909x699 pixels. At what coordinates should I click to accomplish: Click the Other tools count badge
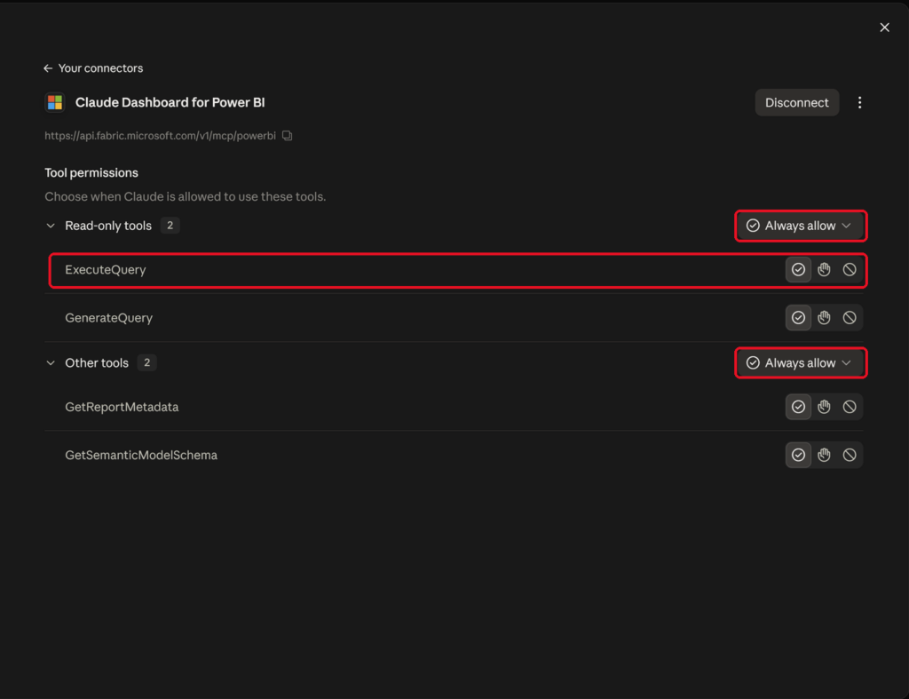pyautogui.click(x=146, y=363)
